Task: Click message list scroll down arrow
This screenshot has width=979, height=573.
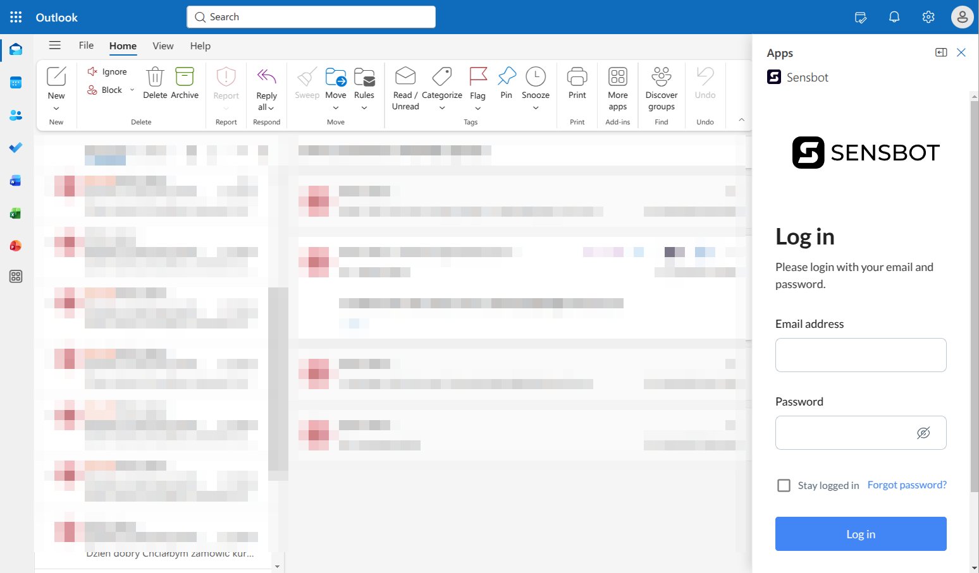Action: [277, 567]
